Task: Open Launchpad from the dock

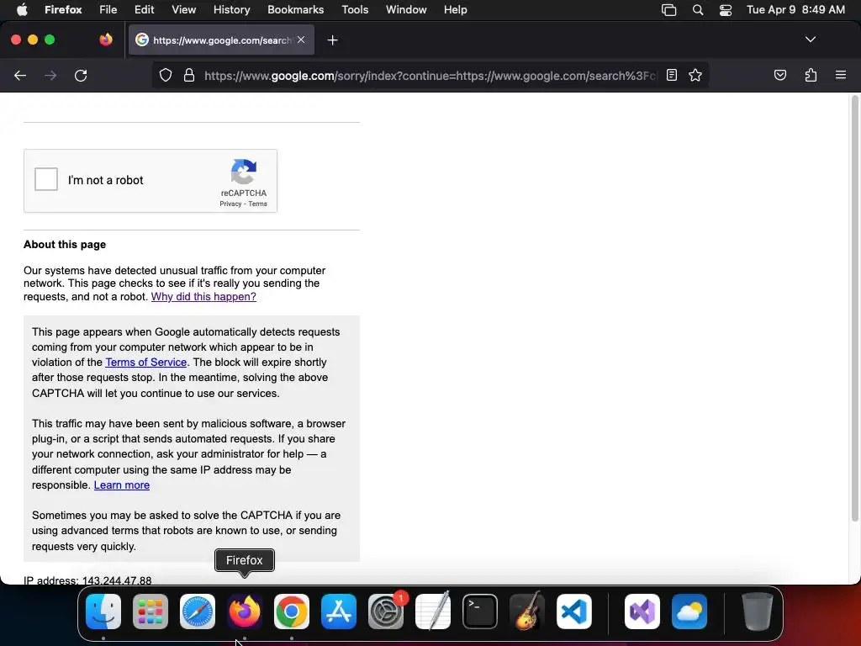Action: coord(151,612)
